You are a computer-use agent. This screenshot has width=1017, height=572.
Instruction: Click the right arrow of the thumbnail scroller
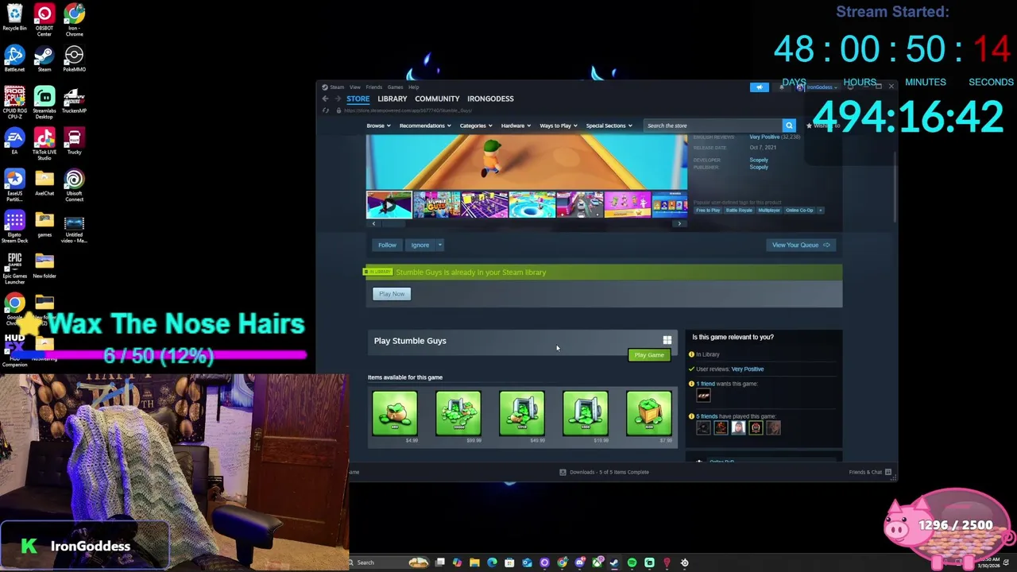click(x=679, y=224)
